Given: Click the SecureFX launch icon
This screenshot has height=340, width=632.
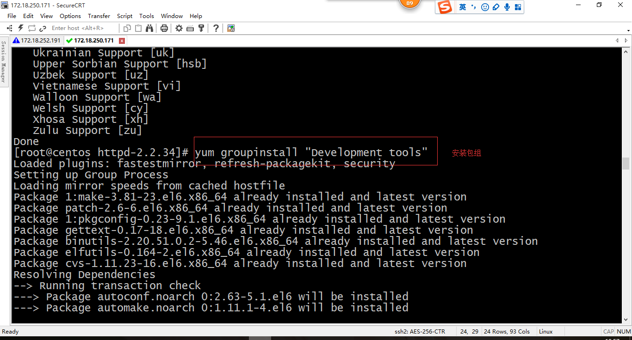Looking at the screenshot, I should (x=231, y=28).
